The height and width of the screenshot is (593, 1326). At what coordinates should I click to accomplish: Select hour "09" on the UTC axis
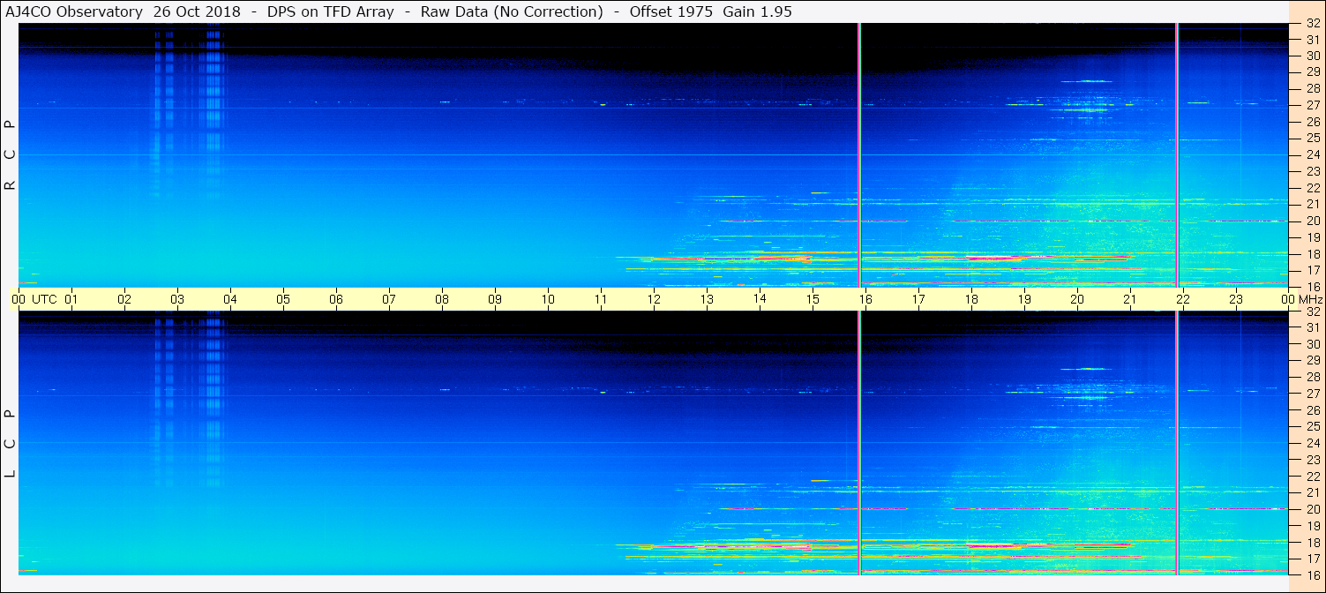tap(495, 299)
